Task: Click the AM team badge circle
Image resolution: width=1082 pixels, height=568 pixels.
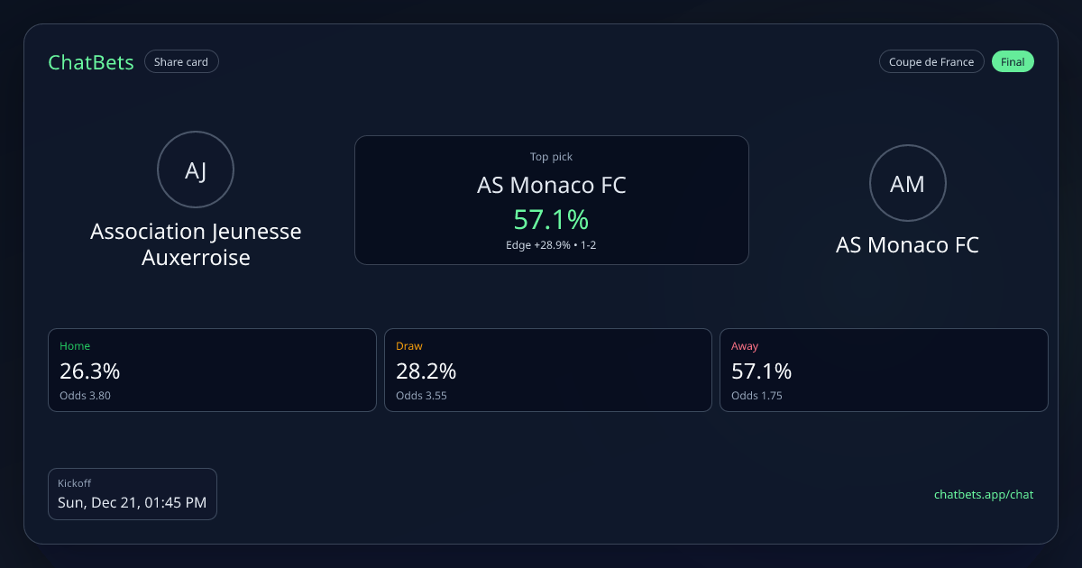Action: tap(907, 183)
